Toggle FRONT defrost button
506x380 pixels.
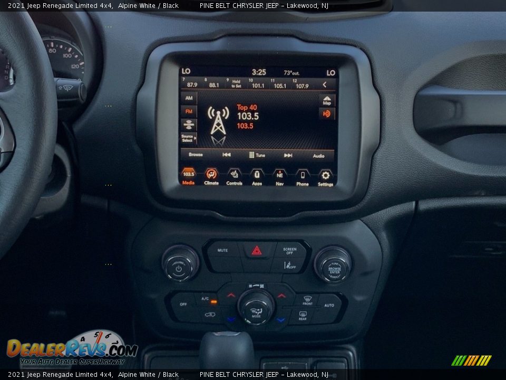coord(307,300)
